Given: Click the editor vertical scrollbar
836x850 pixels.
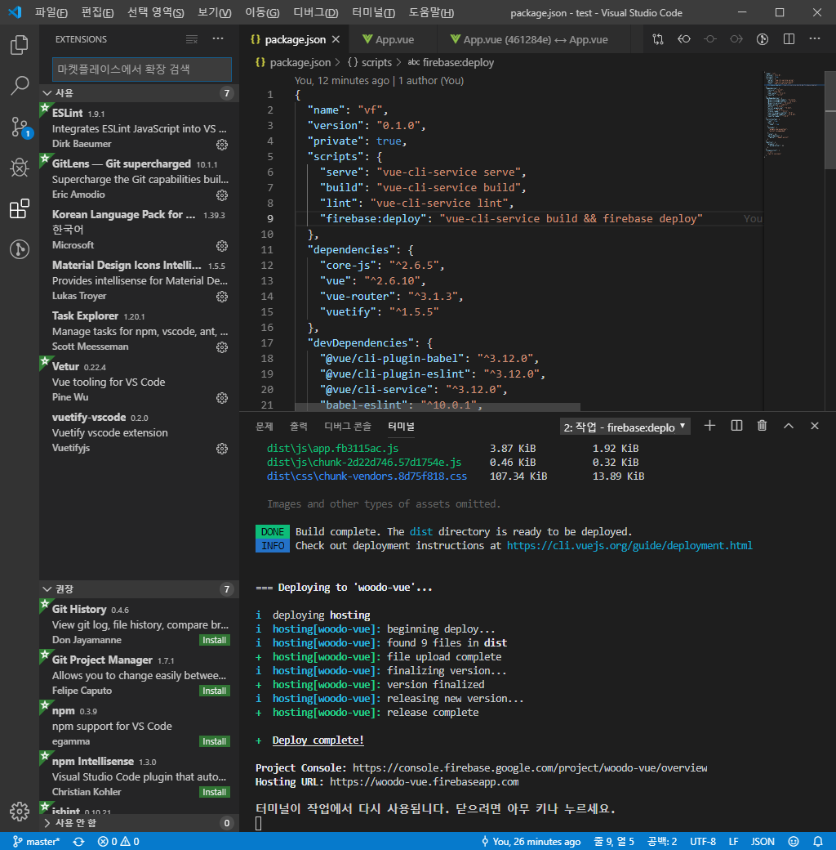Looking at the screenshot, I should (830, 120).
